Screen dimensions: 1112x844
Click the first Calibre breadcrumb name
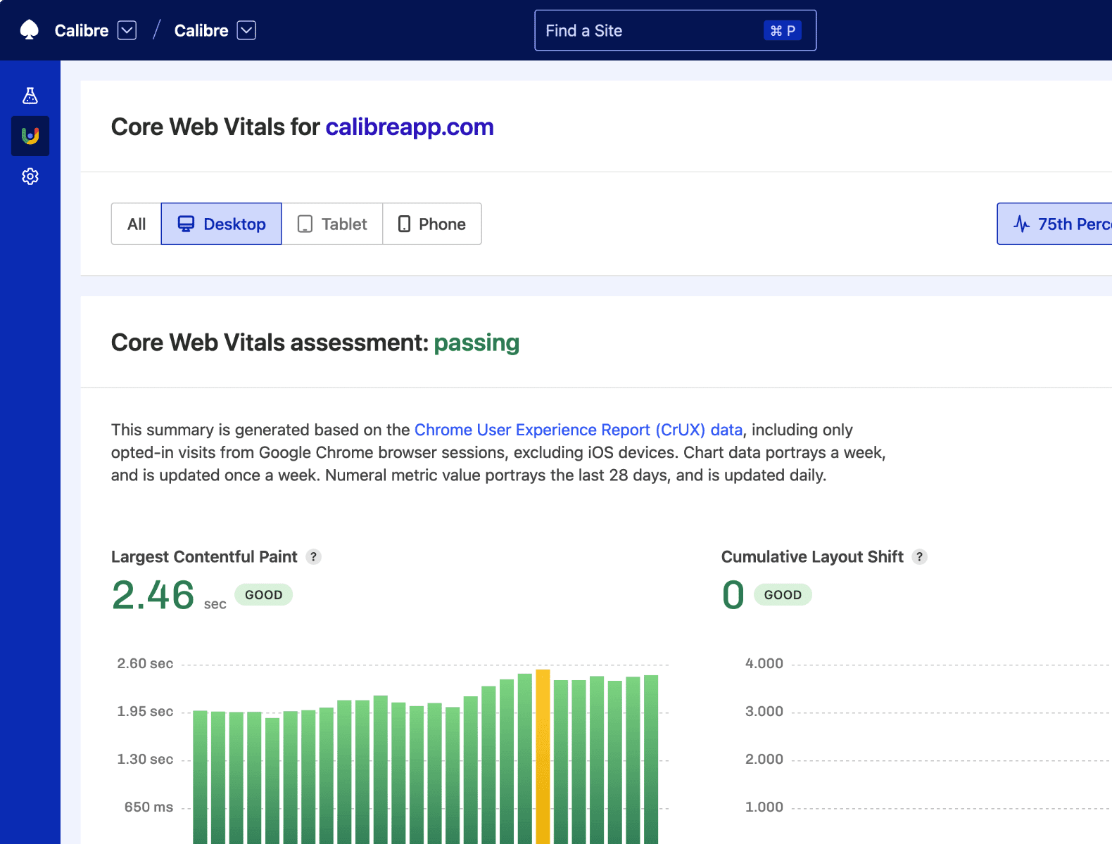82,30
